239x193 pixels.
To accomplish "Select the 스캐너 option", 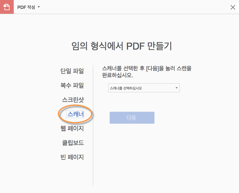I will click(x=75, y=114).
